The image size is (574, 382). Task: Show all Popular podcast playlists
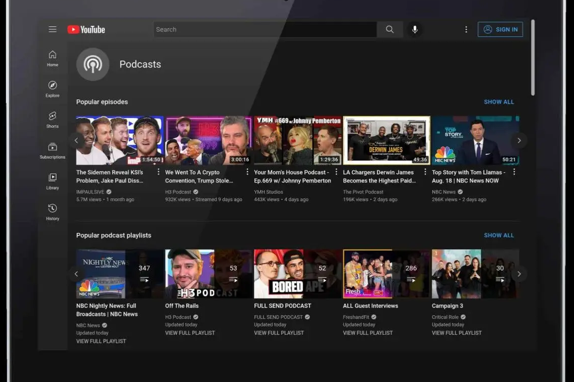pyautogui.click(x=499, y=235)
